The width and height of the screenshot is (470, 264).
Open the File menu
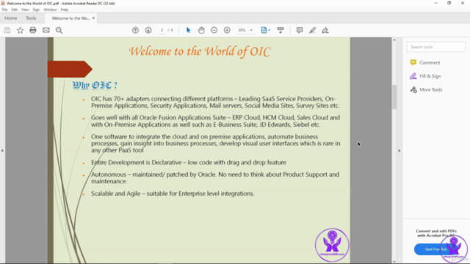coord(4,10)
